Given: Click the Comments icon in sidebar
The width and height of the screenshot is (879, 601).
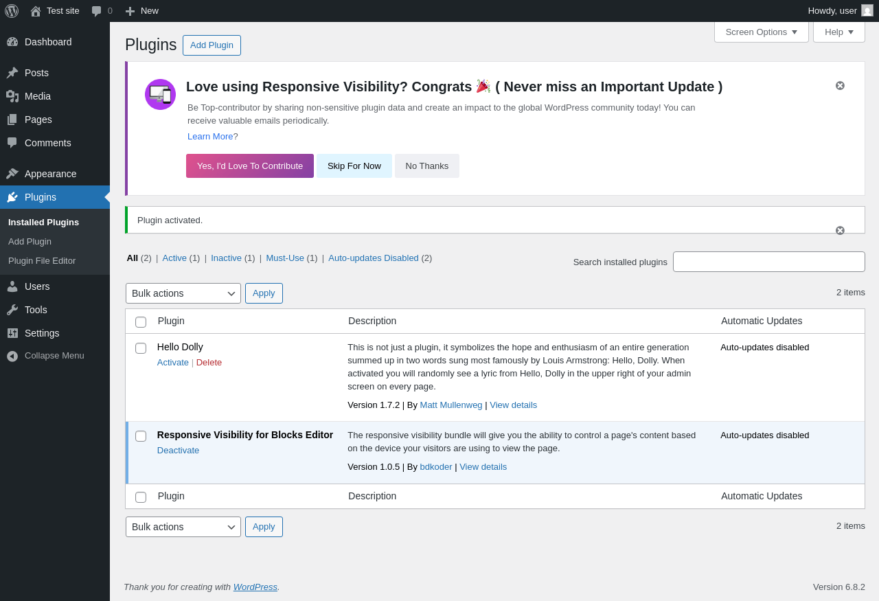Looking at the screenshot, I should (12, 143).
